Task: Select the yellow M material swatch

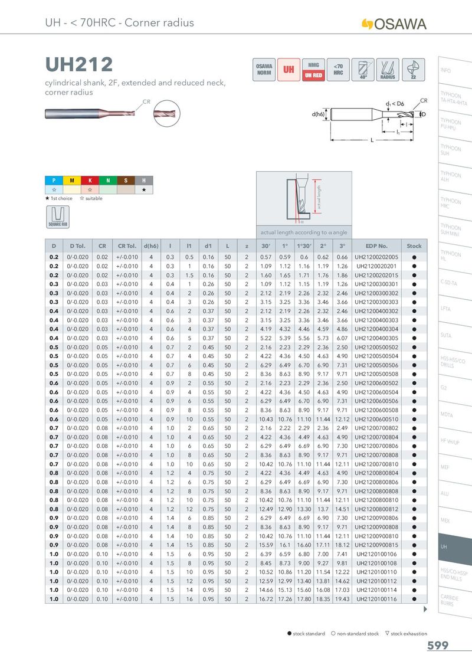Action: pos(72,180)
